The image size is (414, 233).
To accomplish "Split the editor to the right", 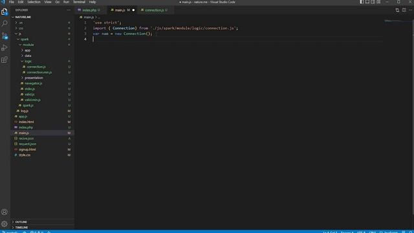I will (404, 10).
